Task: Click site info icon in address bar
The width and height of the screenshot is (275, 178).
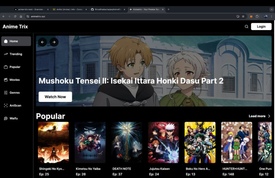Action: pyautogui.click(x=28, y=16)
